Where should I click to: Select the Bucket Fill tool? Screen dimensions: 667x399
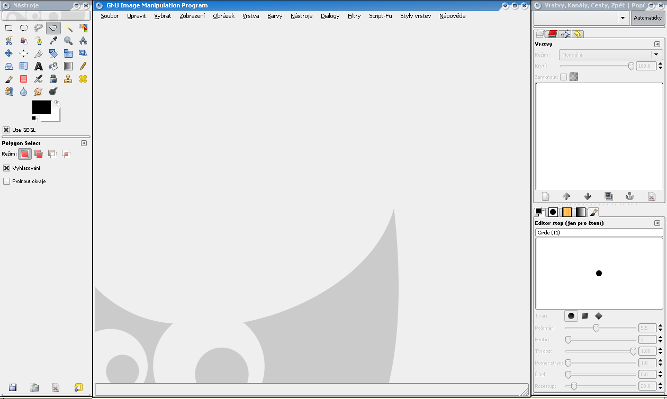(x=53, y=66)
